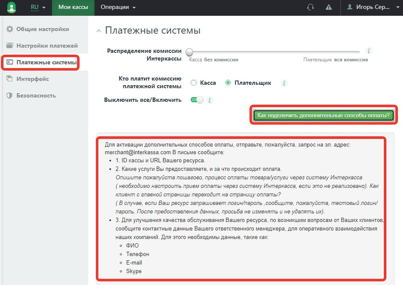The width and height of the screenshot is (403, 285).
Task: Select the Касса radio button
Action: coord(194,83)
